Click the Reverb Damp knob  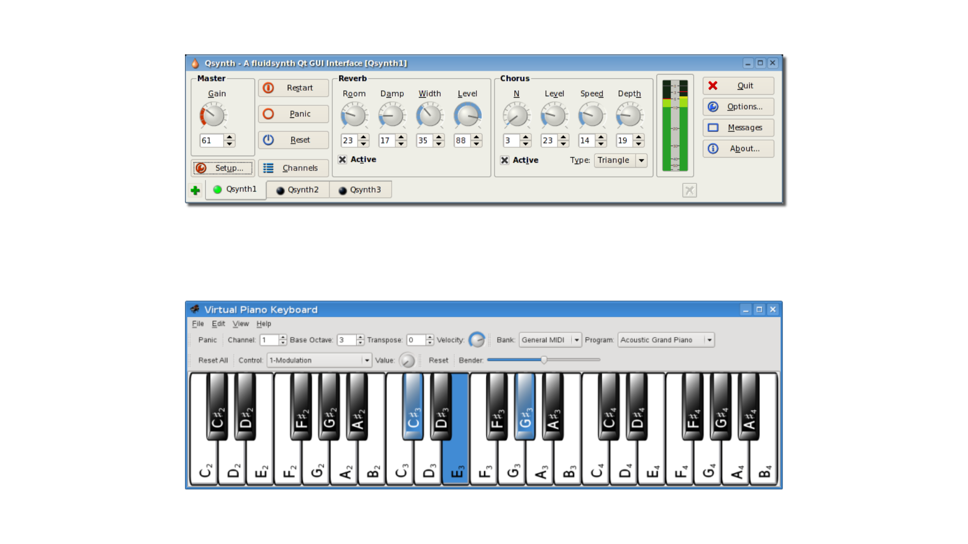point(392,115)
